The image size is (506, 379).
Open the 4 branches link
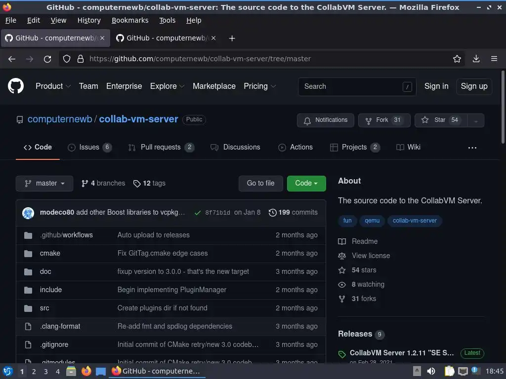103,184
